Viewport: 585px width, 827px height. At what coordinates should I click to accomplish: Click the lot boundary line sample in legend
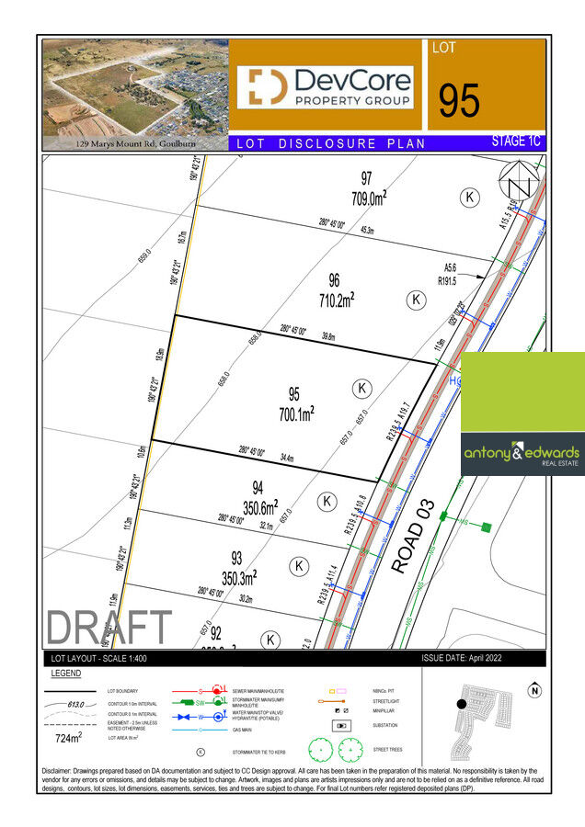point(70,691)
